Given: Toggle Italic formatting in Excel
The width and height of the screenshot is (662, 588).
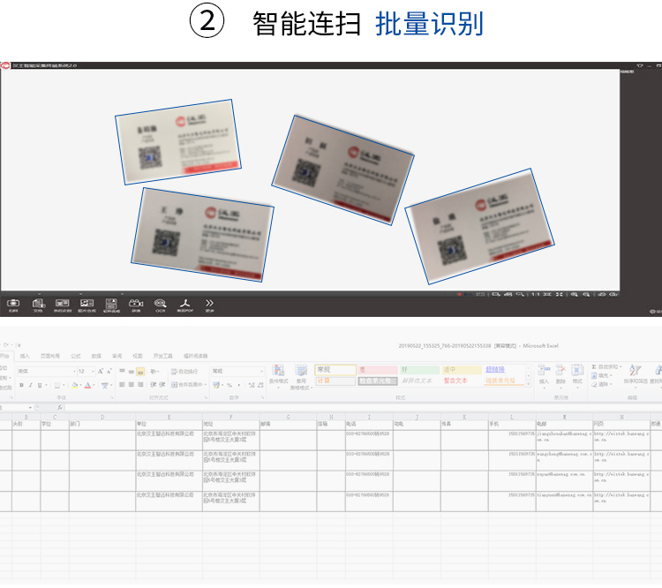Looking at the screenshot, I should click(30, 385).
